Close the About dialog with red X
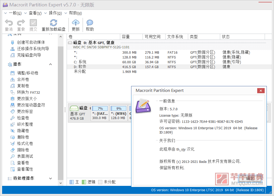The width and height of the screenshot is (274, 196). coord(261,91)
